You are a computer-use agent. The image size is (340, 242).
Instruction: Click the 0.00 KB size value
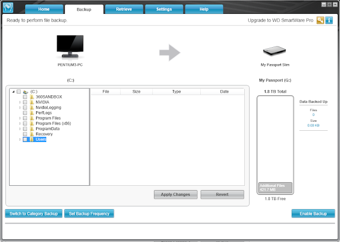click(313, 126)
